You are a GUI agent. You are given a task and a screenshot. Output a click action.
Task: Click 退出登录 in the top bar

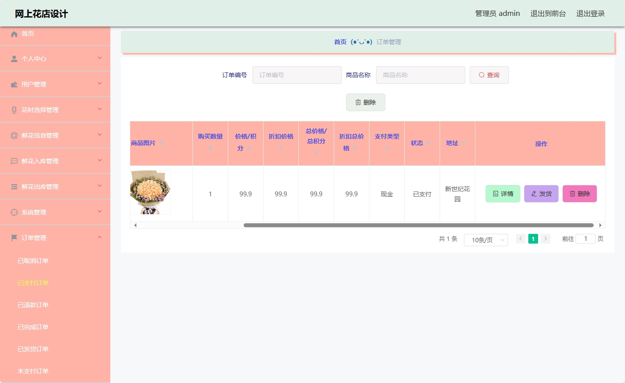pos(590,13)
